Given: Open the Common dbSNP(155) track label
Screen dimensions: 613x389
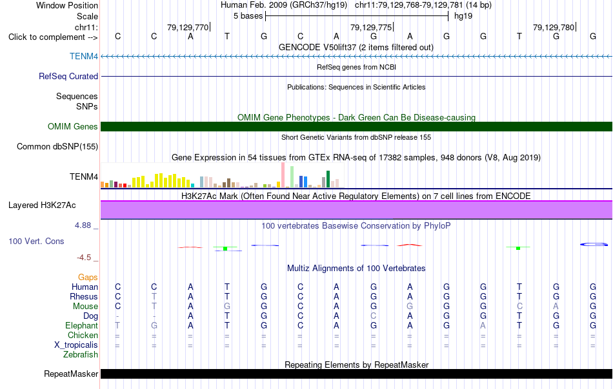Looking at the screenshot, I should 57,146.
